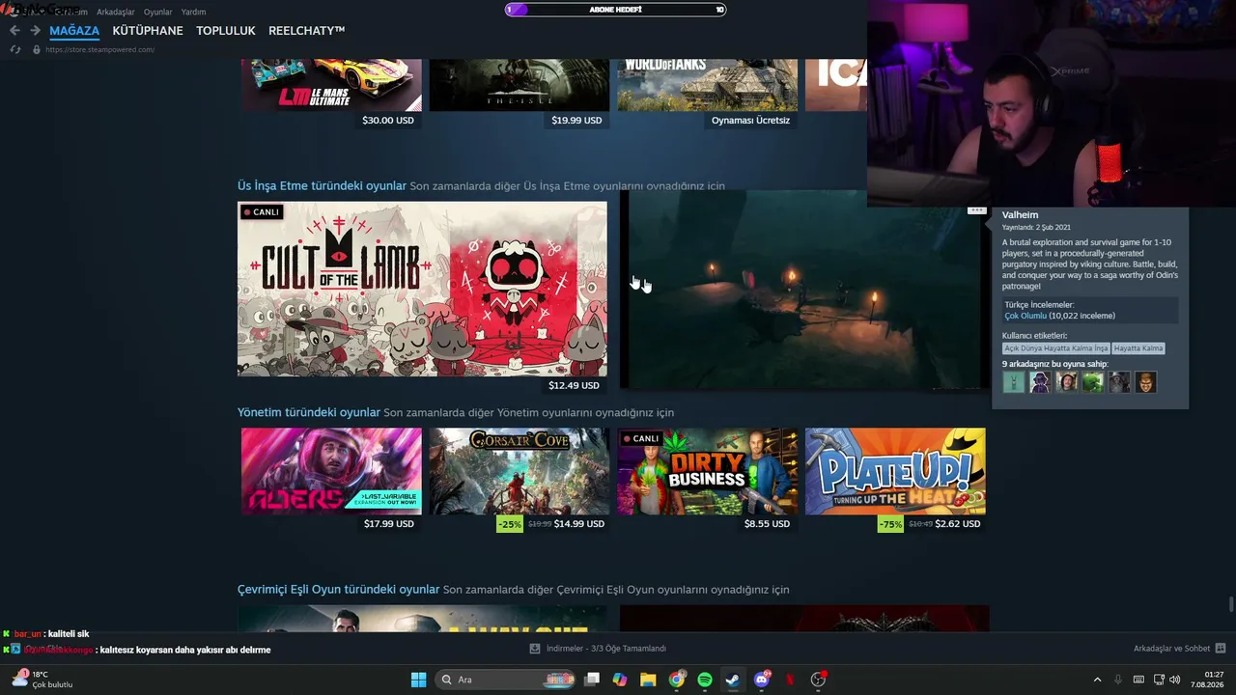Open The Isle game capsule
The width and height of the screenshot is (1236, 695).
pos(520,85)
